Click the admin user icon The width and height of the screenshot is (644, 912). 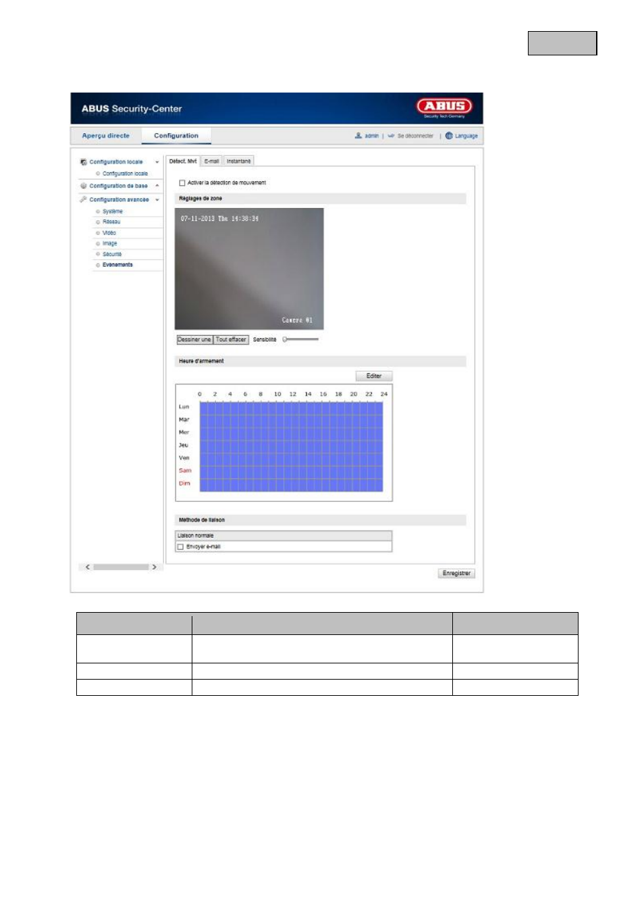(358, 136)
